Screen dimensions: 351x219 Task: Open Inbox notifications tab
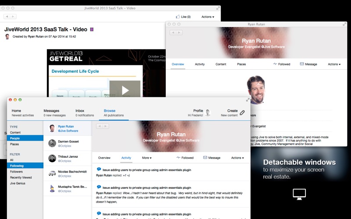tap(85, 113)
